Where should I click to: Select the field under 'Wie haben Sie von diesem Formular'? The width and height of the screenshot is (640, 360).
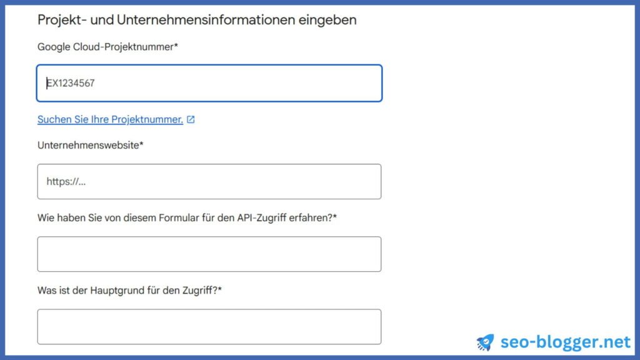tap(209, 254)
